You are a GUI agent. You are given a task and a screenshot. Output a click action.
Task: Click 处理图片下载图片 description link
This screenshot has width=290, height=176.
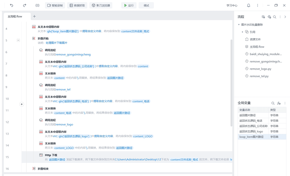[57, 43]
